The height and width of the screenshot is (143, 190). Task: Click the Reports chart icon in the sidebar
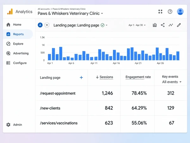(8, 34)
